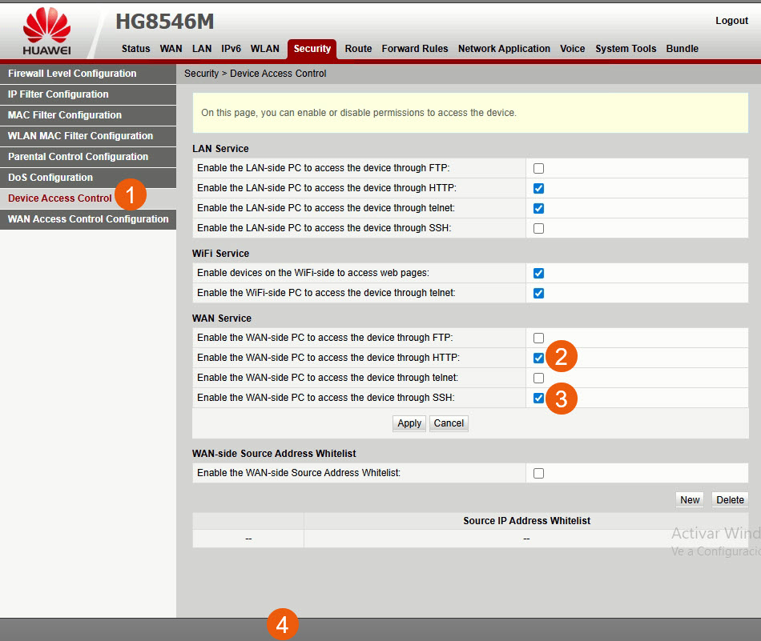Uncheck LAN-side HTTP access checkbox
761x641 pixels.
point(538,188)
